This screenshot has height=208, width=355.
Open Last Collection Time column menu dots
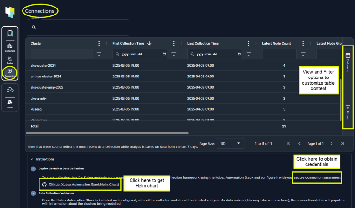pyautogui.click(x=248, y=44)
